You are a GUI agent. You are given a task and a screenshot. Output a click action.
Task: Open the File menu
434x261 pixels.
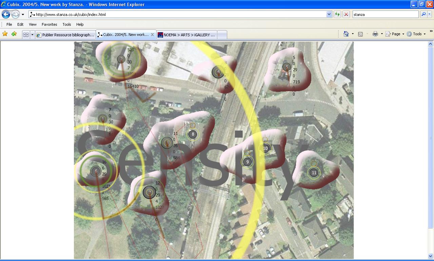pos(9,24)
